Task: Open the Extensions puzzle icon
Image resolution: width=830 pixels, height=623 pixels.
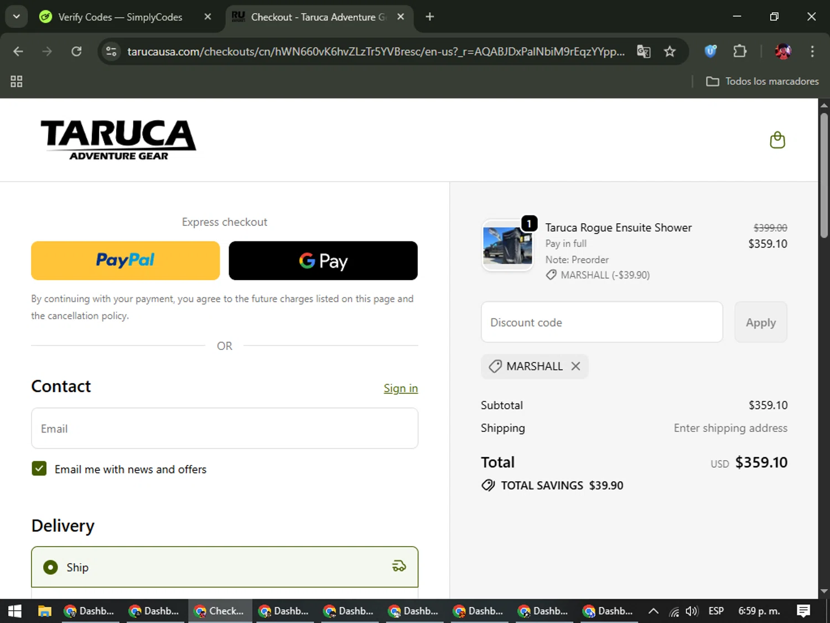Action: click(x=740, y=52)
